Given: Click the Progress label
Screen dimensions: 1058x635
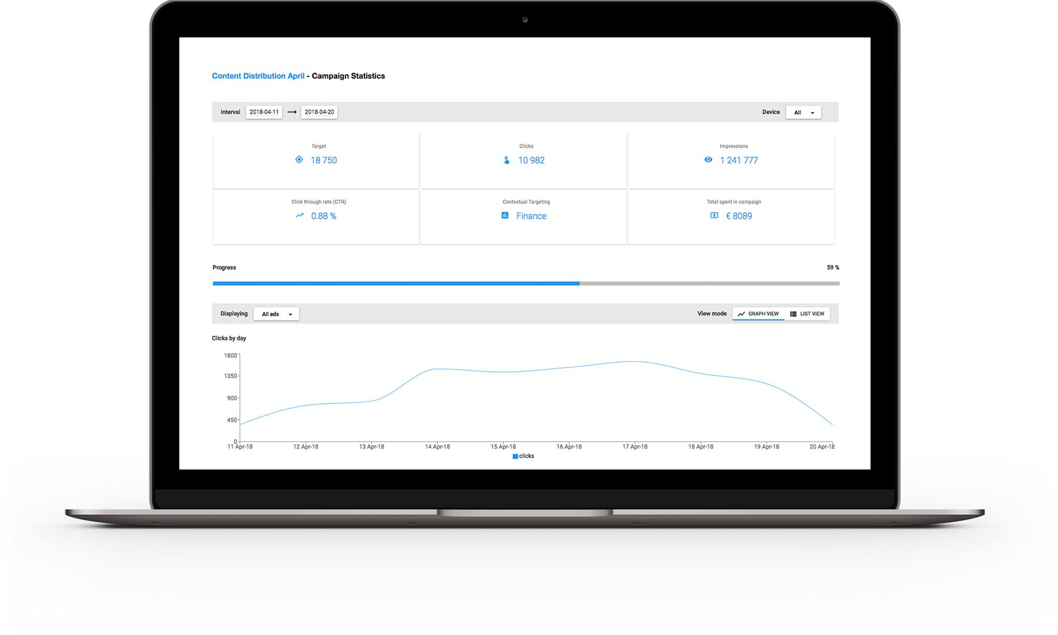Looking at the screenshot, I should [224, 268].
